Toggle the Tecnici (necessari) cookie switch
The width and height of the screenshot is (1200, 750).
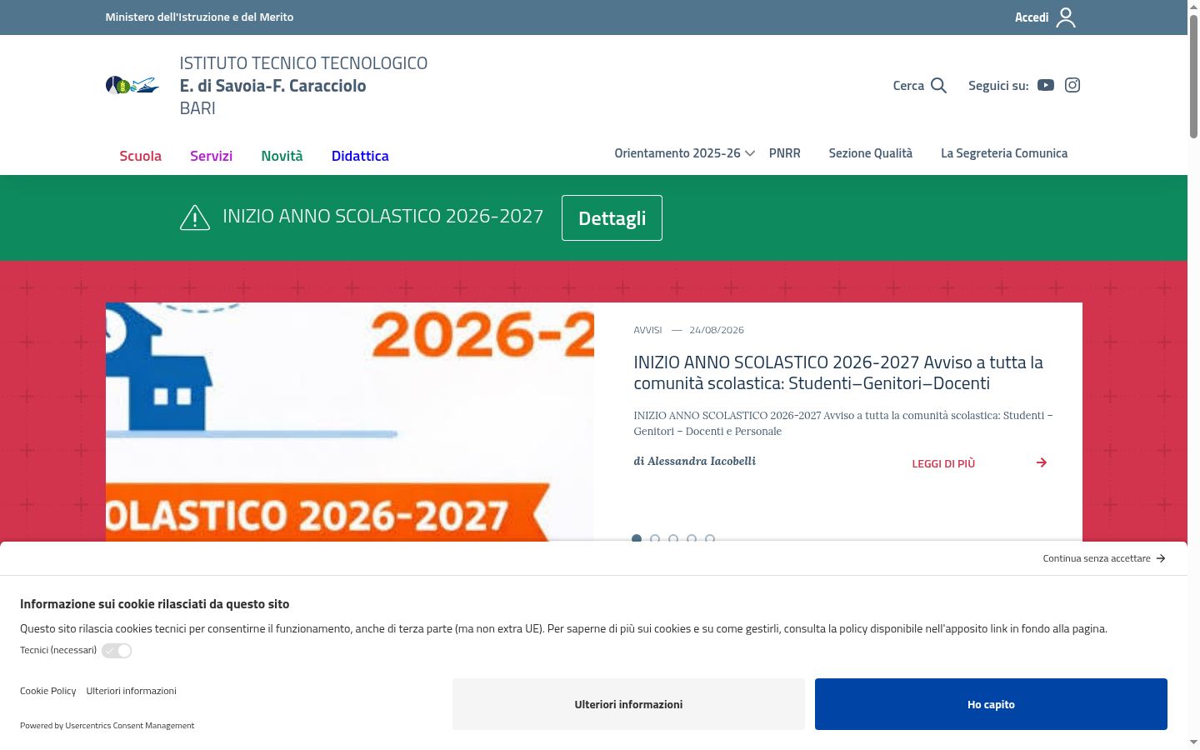pos(117,651)
